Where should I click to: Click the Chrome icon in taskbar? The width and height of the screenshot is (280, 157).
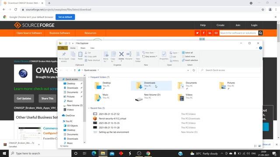pos(148,153)
